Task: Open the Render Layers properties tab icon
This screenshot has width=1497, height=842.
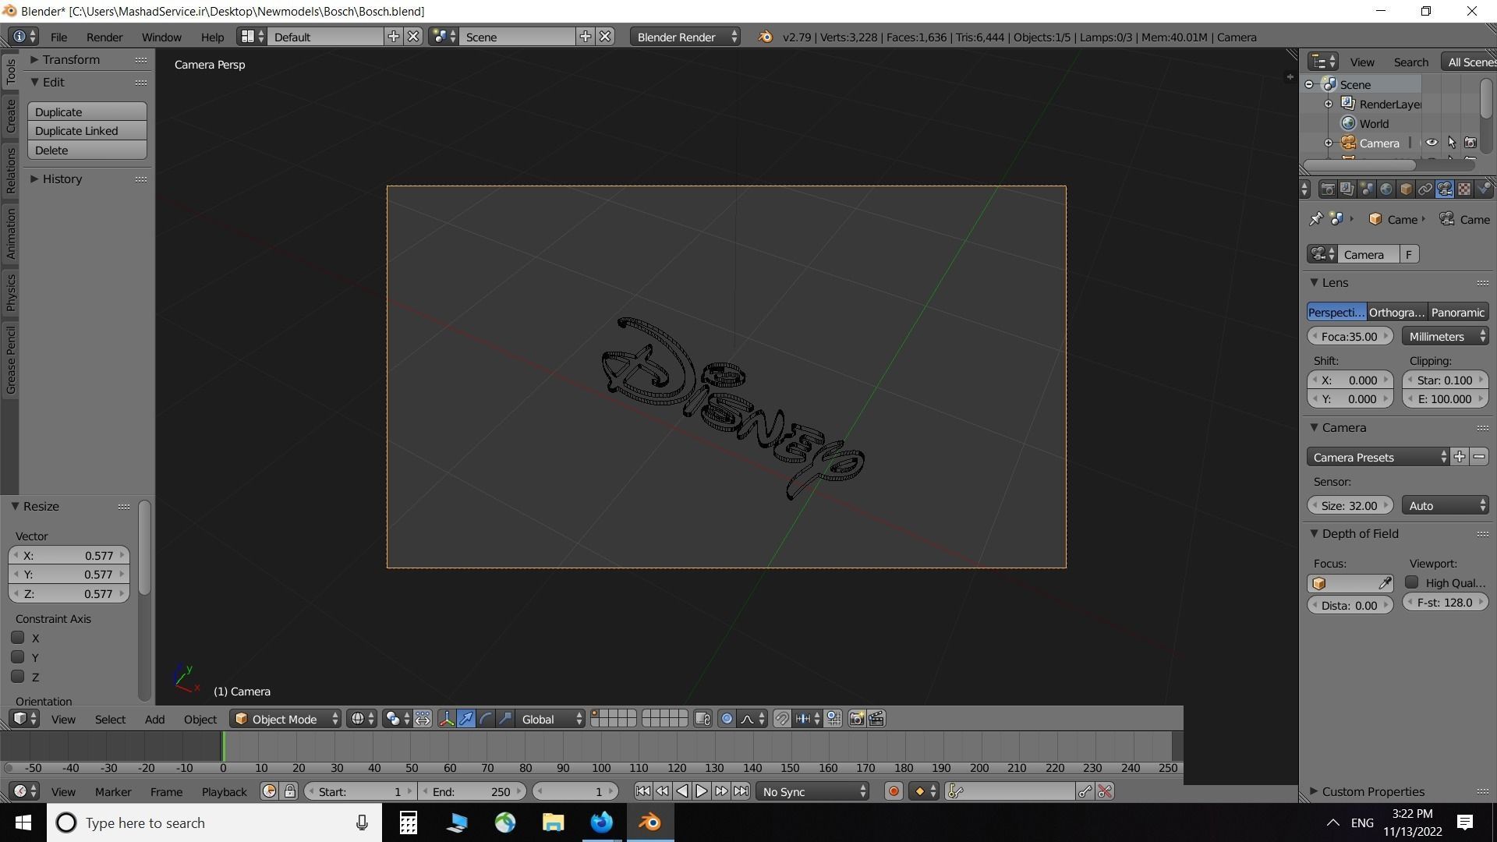Action: [1347, 189]
